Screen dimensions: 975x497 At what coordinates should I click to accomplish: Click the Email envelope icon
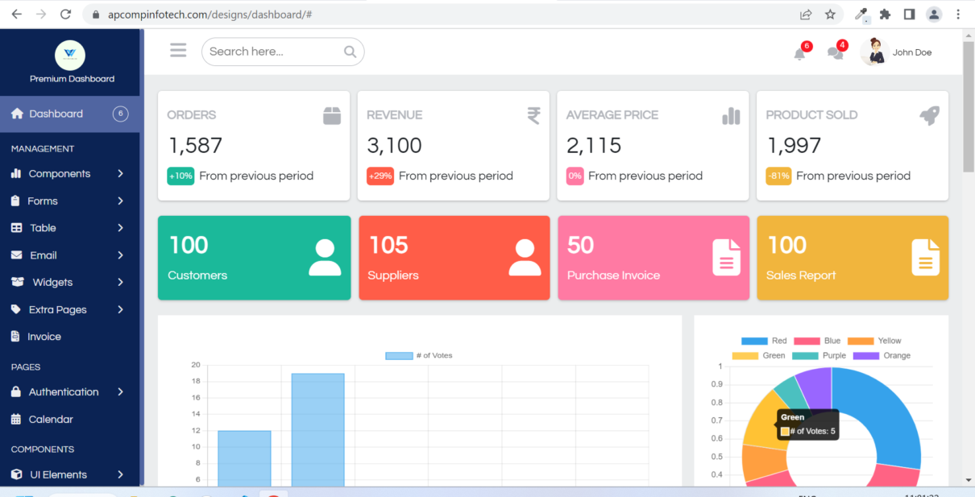16,255
